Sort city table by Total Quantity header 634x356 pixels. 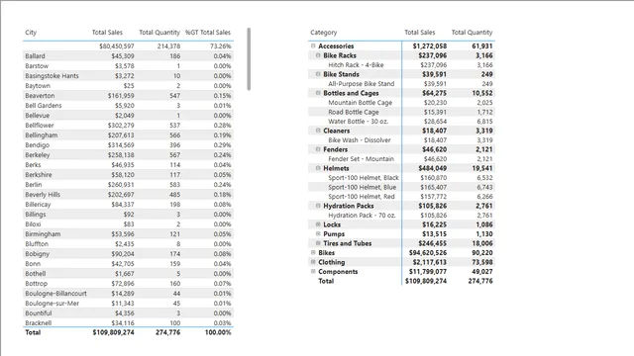pyautogui.click(x=159, y=33)
